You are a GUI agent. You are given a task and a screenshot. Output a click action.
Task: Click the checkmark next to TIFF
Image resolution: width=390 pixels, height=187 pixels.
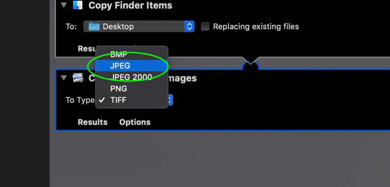101,100
